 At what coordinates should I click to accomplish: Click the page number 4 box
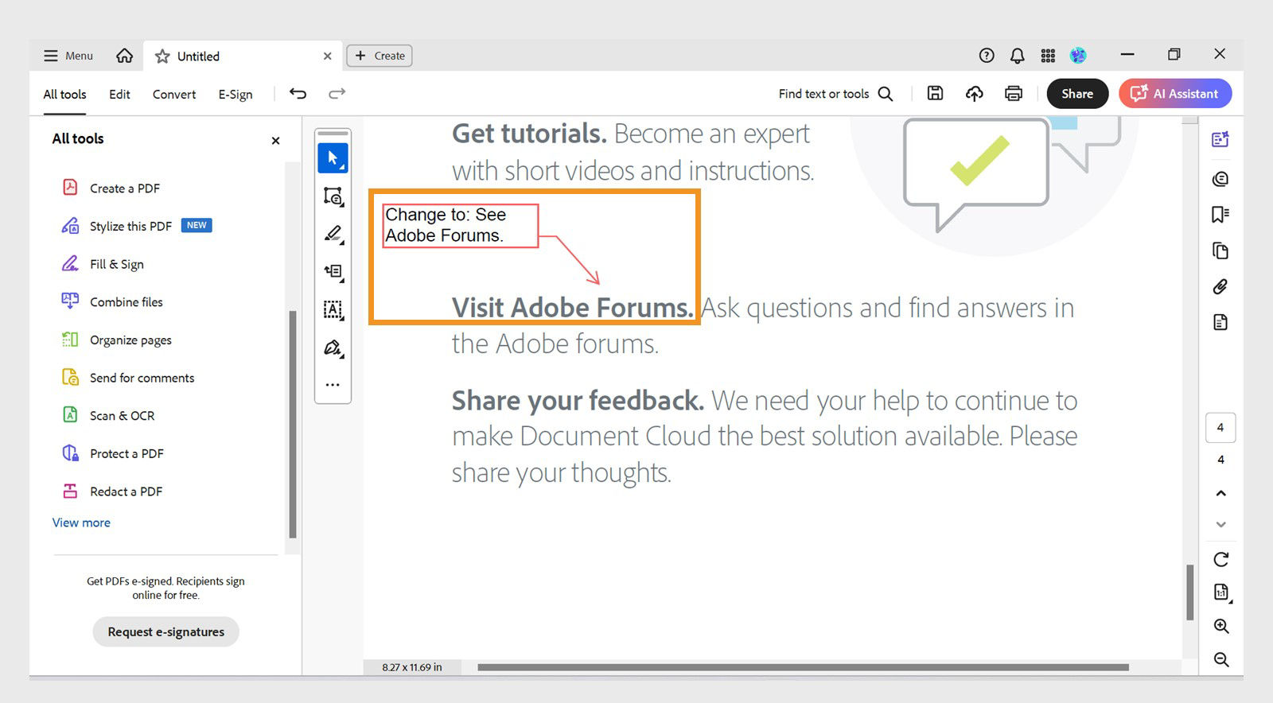coord(1220,428)
